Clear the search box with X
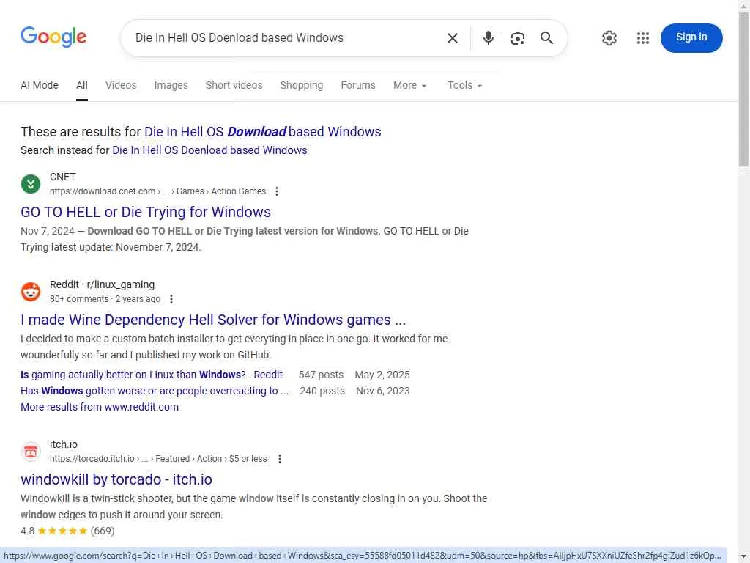The width and height of the screenshot is (750, 563). [452, 38]
